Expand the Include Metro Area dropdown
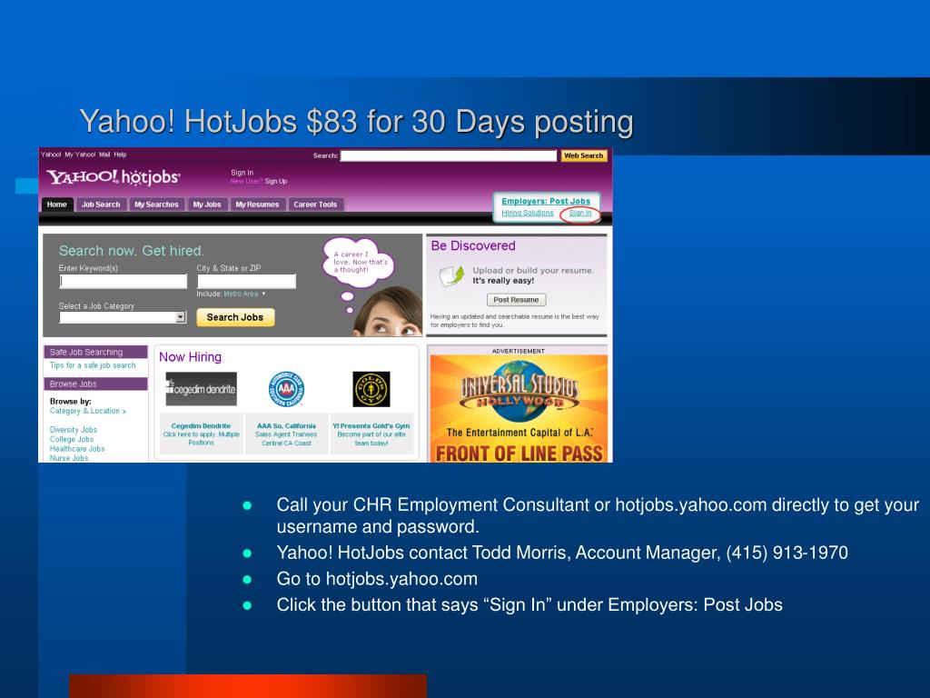 (245, 294)
